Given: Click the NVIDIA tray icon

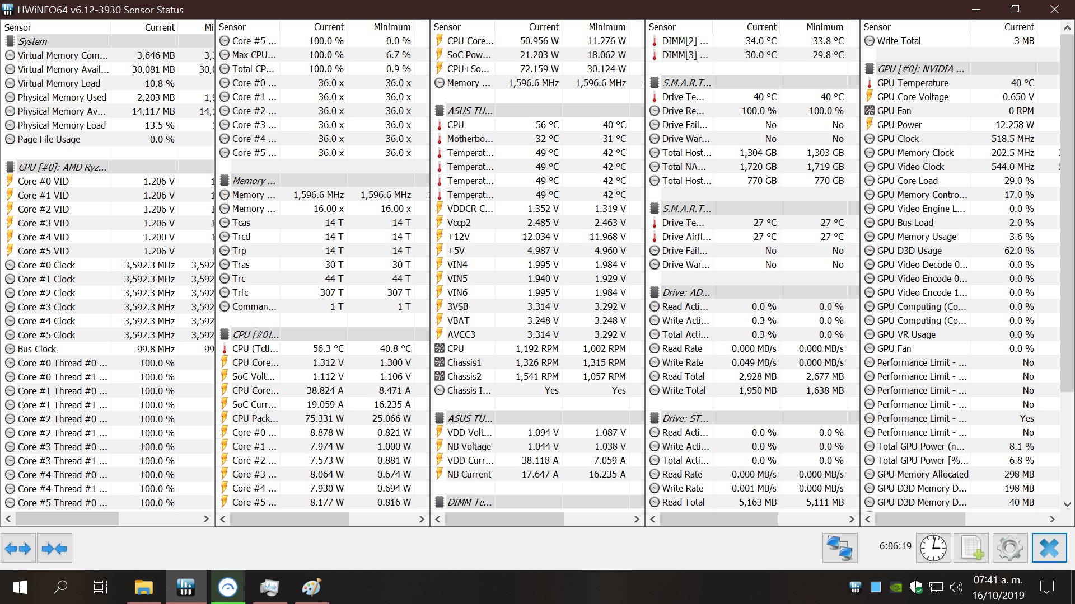Looking at the screenshot, I should pos(896,587).
